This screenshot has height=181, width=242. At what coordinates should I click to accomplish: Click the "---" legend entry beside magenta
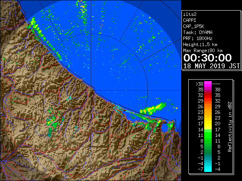tap(216, 84)
